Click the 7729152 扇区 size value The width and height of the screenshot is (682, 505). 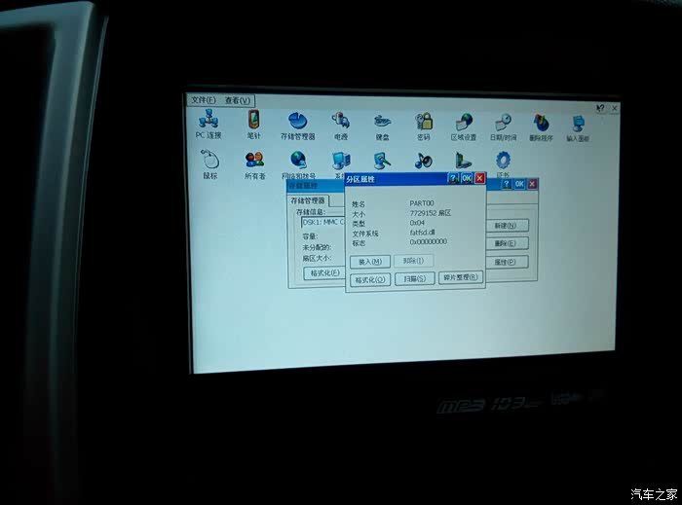point(431,213)
